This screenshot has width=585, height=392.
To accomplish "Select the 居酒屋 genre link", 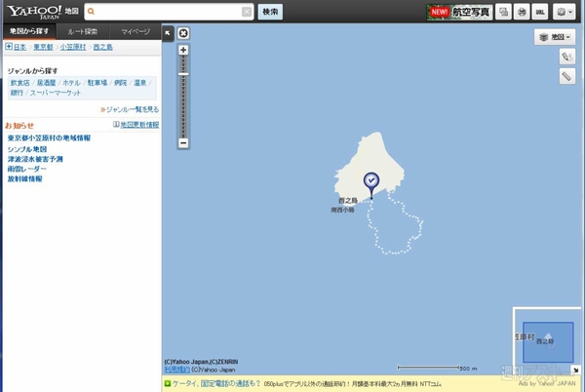I will (46, 83).
